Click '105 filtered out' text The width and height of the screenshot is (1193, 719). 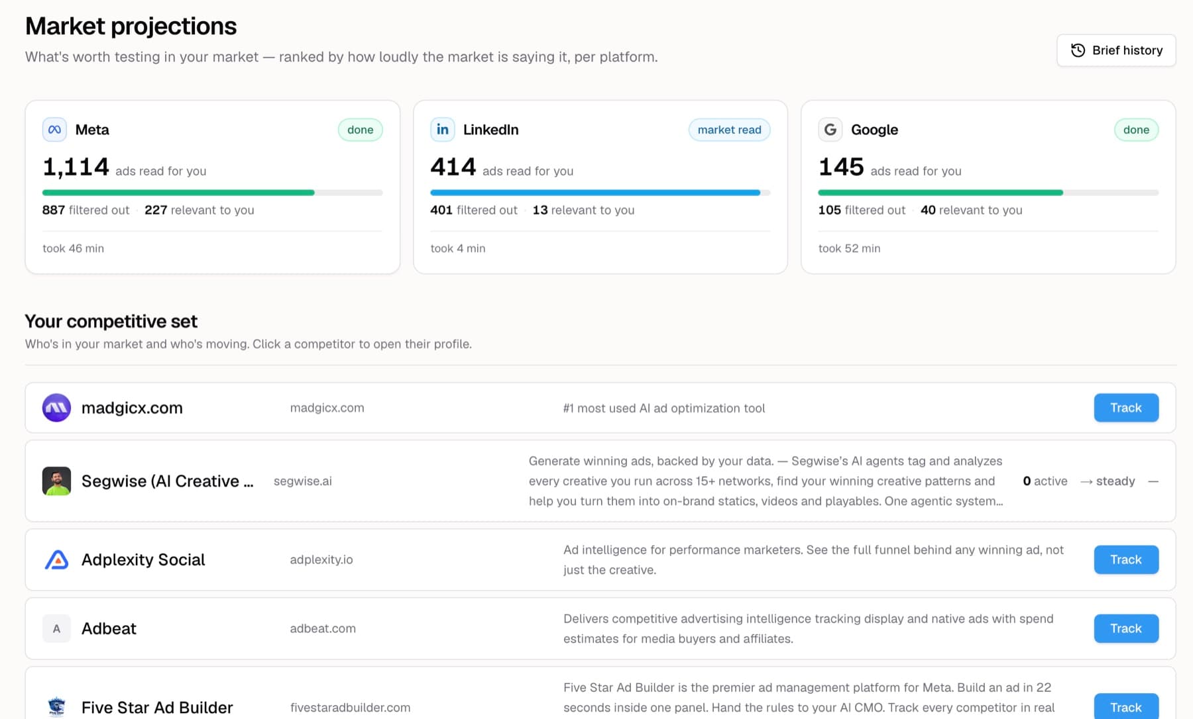tap(862, 210)
